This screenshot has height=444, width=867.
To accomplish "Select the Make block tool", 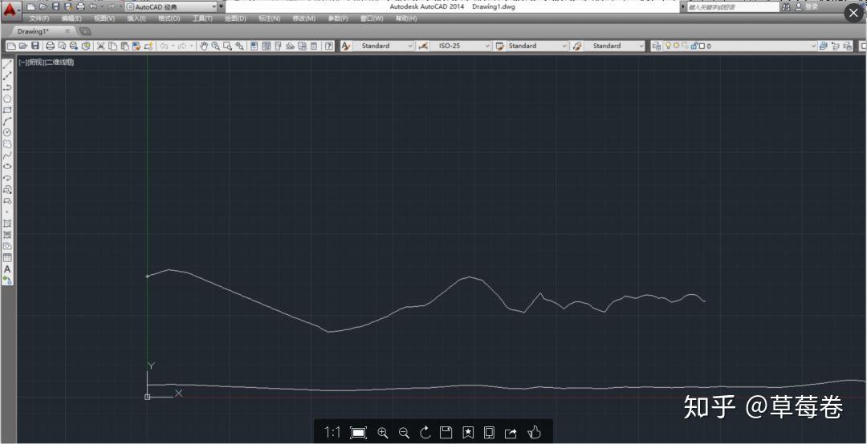I will tap(7, 200).
